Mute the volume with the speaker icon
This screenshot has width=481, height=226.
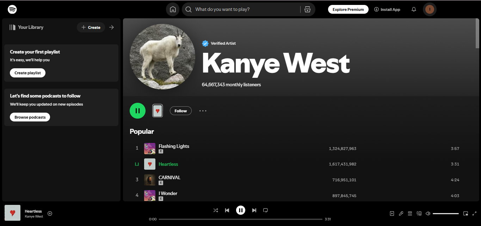point(428,213)
